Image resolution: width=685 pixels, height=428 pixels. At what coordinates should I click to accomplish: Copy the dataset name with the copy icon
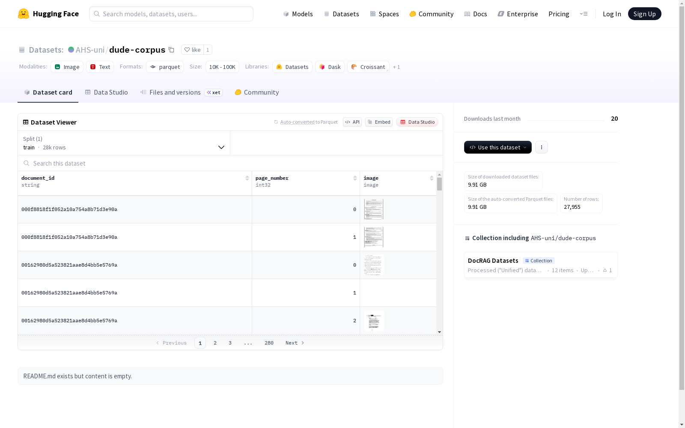[171, 50]
